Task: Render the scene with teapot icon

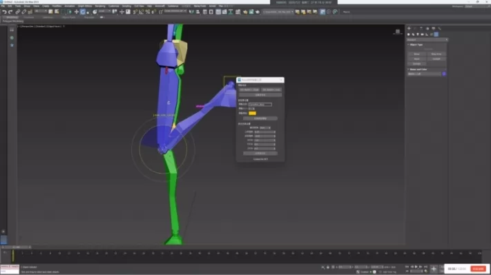Action: (x=258, y=12)
